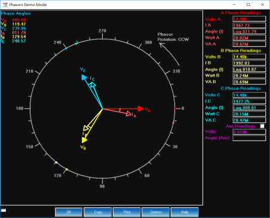This screenshot has height=218, width=270.
Task: Click the I C current value field
Action: [249, 101]
